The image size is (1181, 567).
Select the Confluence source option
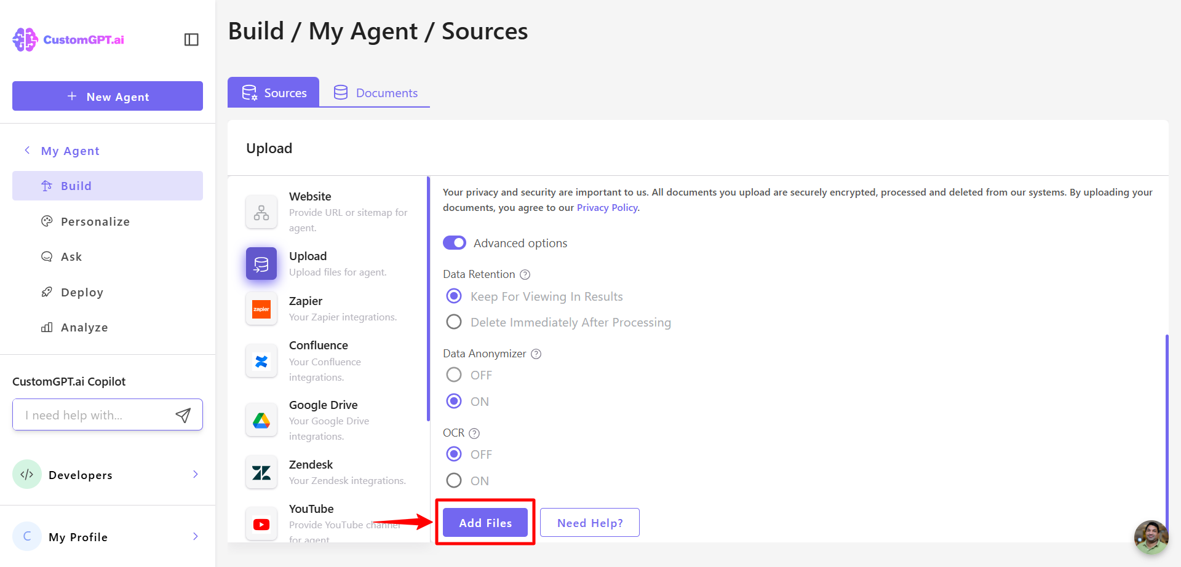click(329, 361)
